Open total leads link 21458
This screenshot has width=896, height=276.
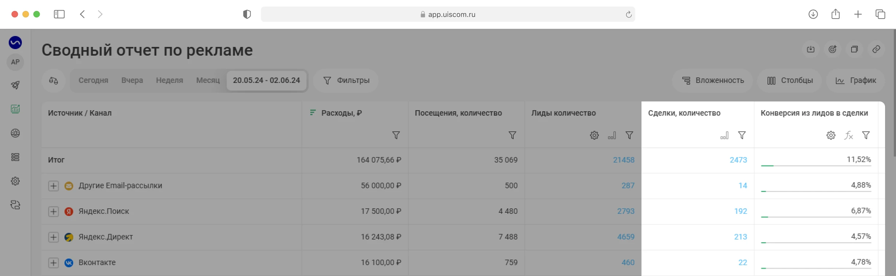pyautogui.click(x=624, y=160)
